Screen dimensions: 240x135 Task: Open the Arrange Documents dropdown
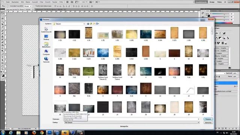[x=91, y=2]
